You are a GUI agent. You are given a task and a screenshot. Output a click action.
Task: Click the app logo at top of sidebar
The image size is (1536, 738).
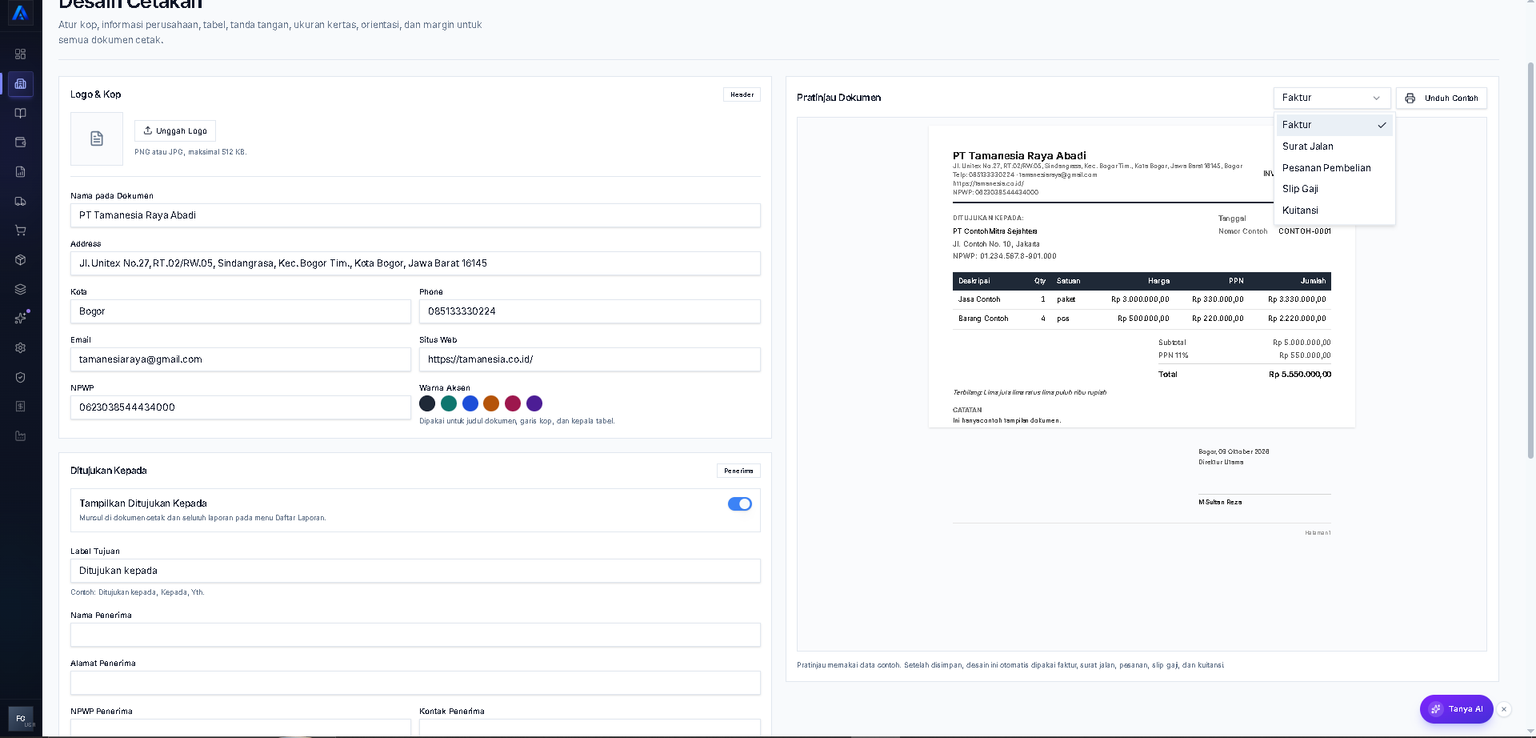point(21,14)
